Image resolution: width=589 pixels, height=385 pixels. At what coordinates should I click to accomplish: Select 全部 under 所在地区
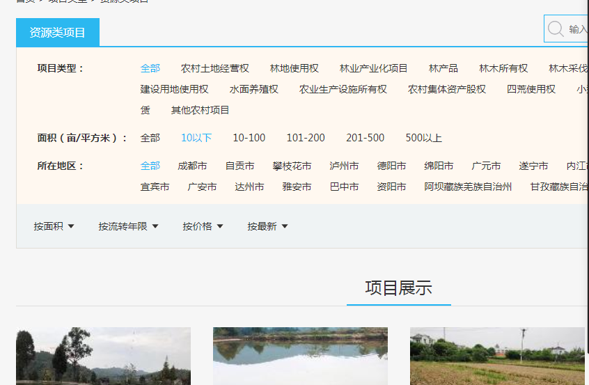(150, 166)
